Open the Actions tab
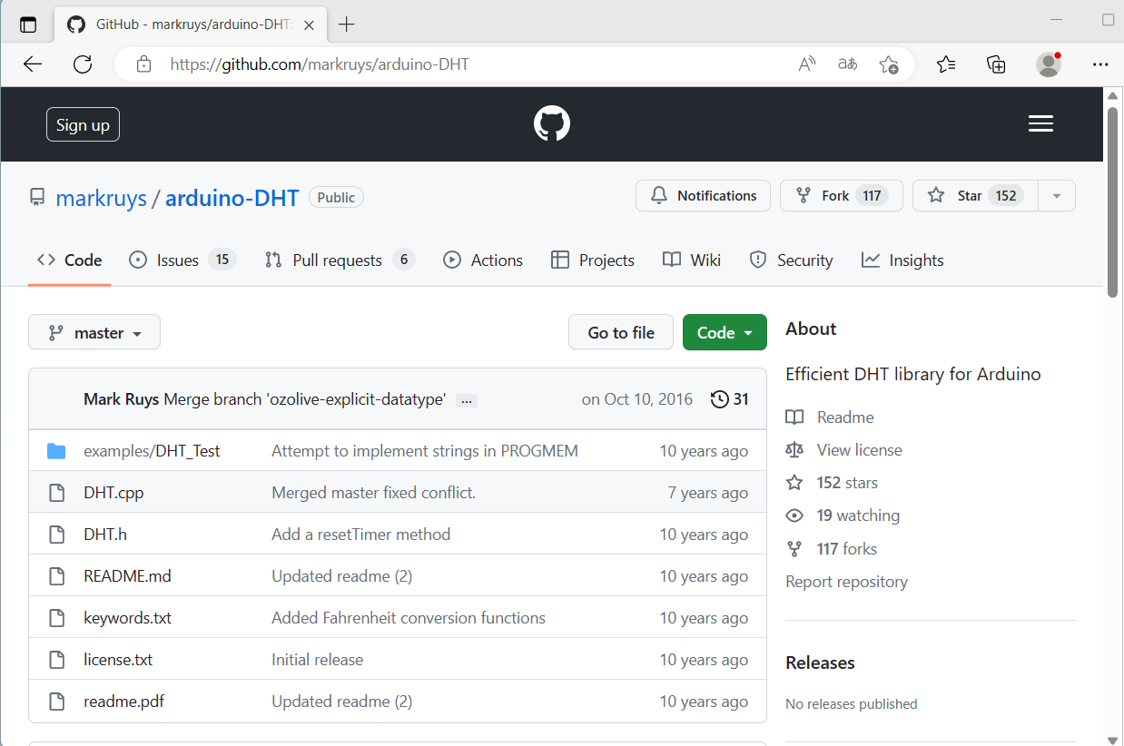The image size is (1124, 746). click(483, 260)
